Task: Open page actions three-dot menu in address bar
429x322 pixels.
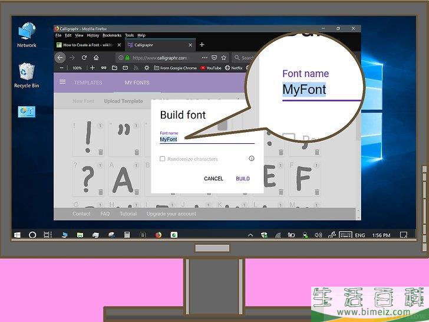Action: (204, 58)
